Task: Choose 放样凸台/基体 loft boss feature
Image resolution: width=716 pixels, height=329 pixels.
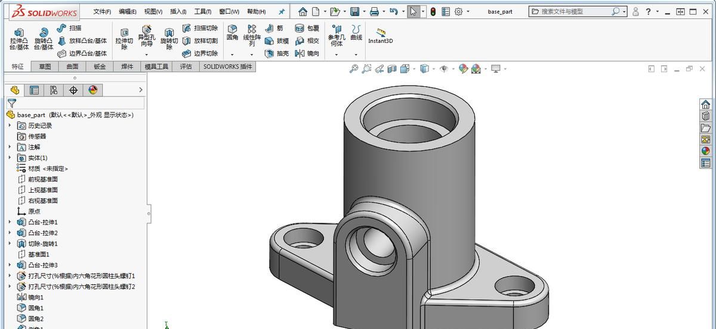Action: click(82, 40)
